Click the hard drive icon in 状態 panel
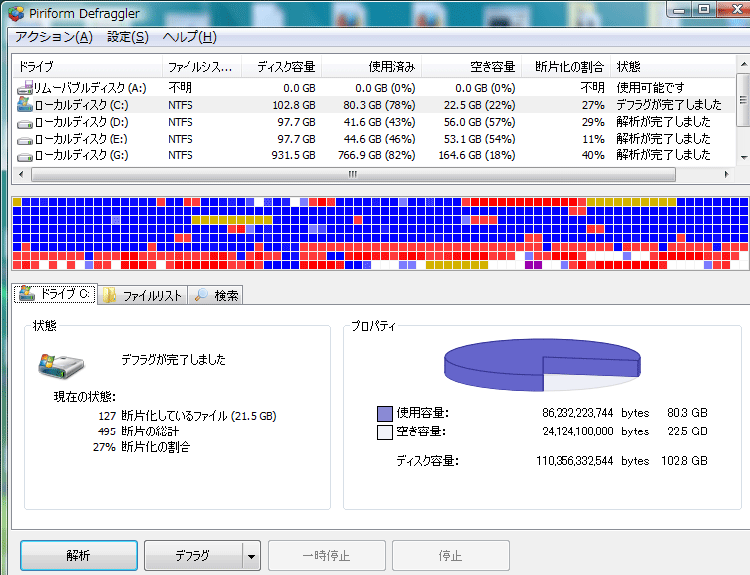Screen dimensions: 750x575 [61, 366]
